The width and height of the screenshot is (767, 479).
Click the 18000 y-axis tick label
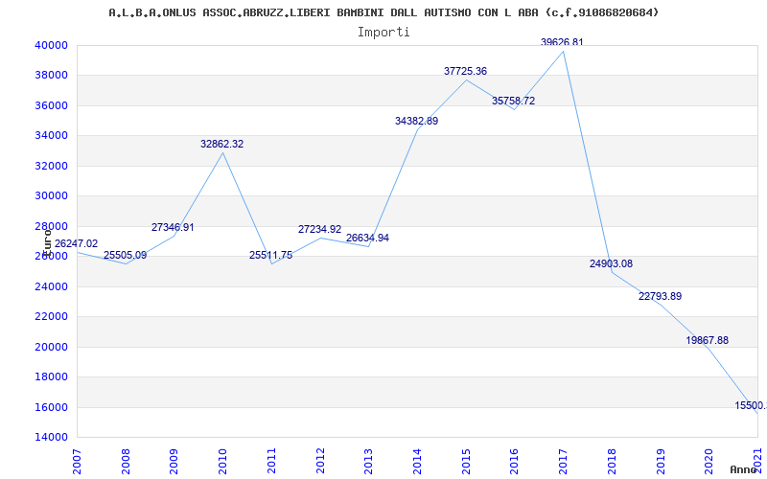(51, 376)
